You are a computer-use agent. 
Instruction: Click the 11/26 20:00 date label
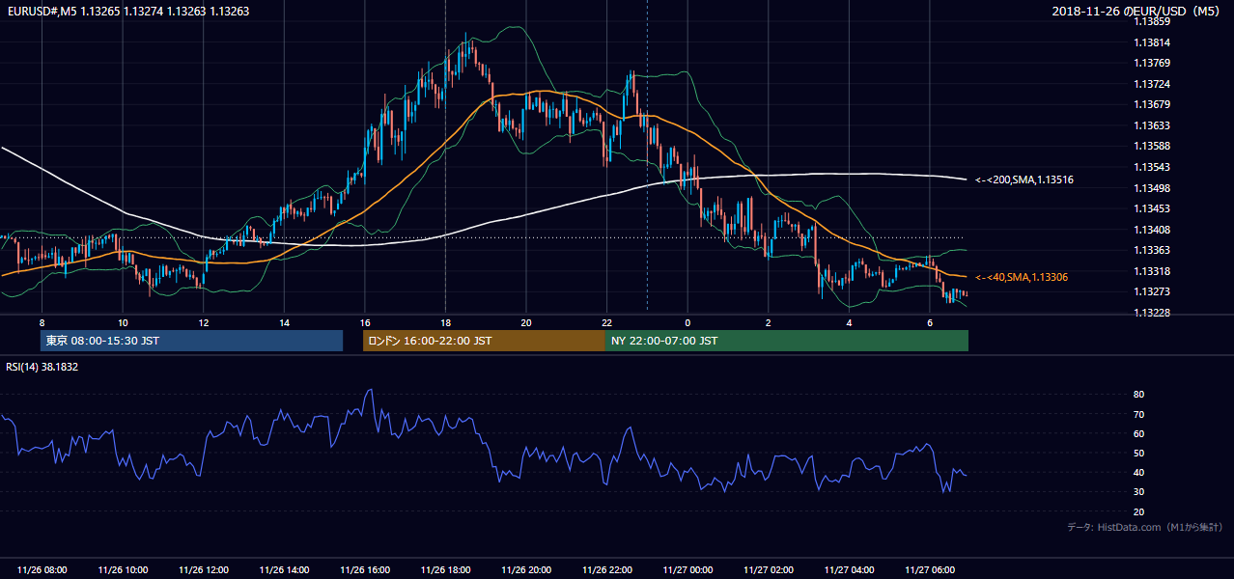526,570
